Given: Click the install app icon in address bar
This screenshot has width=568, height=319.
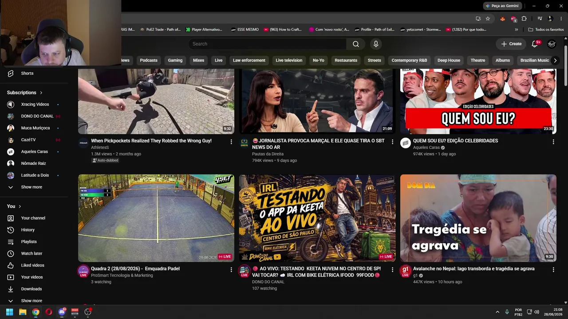Looking at the screenshot, I should pos(478,19).
